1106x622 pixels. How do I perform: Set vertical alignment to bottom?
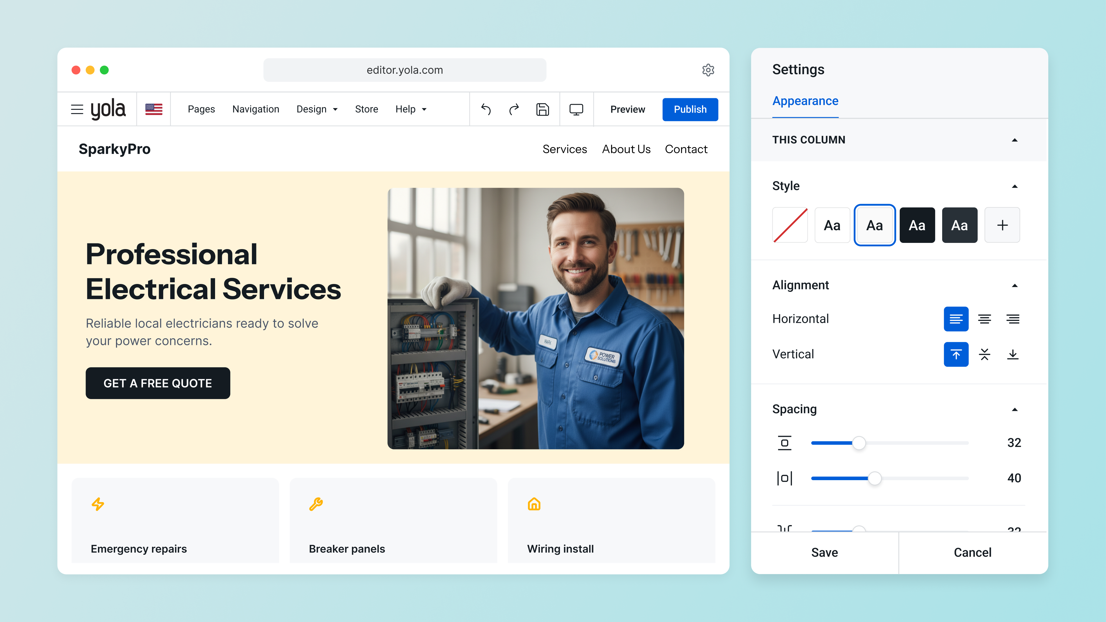1013,354
